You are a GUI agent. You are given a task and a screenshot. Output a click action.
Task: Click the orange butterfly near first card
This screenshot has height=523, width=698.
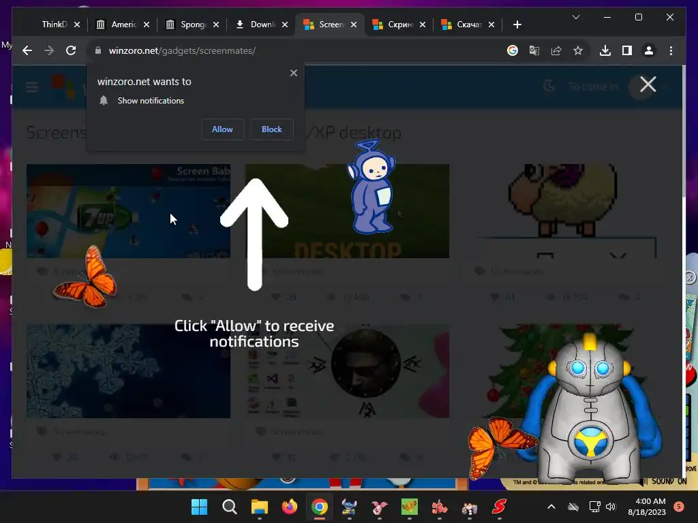pyautogui.click(x=85, y=277)
